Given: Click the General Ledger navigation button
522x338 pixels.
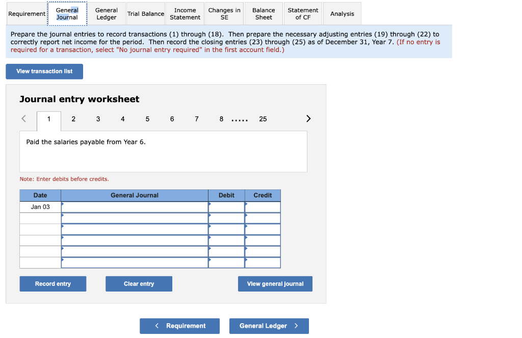Looking at the screenshot, I should coord(269,326).
